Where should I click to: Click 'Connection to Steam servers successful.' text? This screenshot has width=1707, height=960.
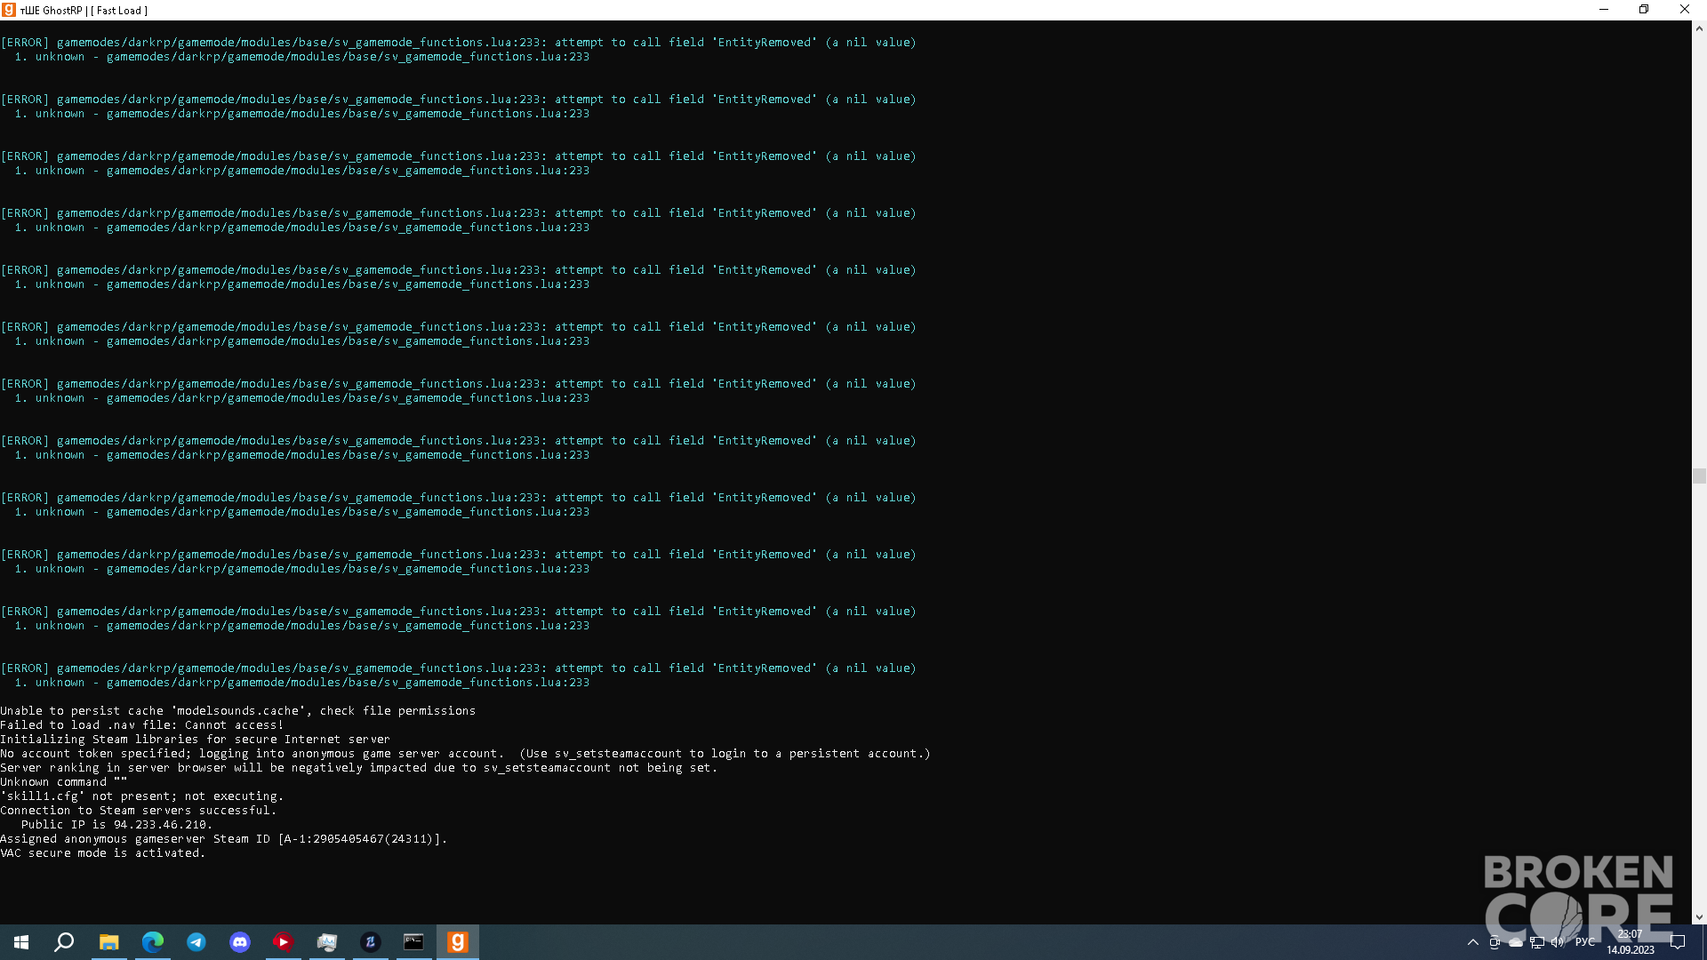click(139, 811)
